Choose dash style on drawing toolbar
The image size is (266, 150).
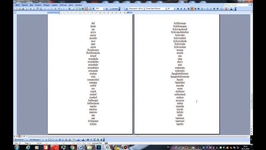(91, 140)
